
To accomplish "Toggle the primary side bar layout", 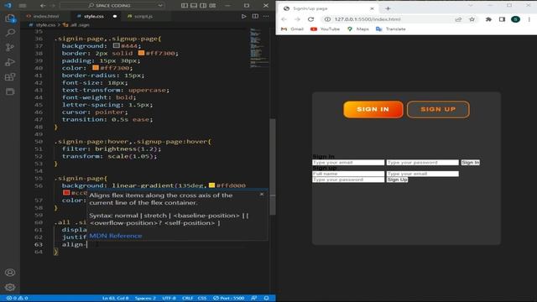I will (185, 6).
